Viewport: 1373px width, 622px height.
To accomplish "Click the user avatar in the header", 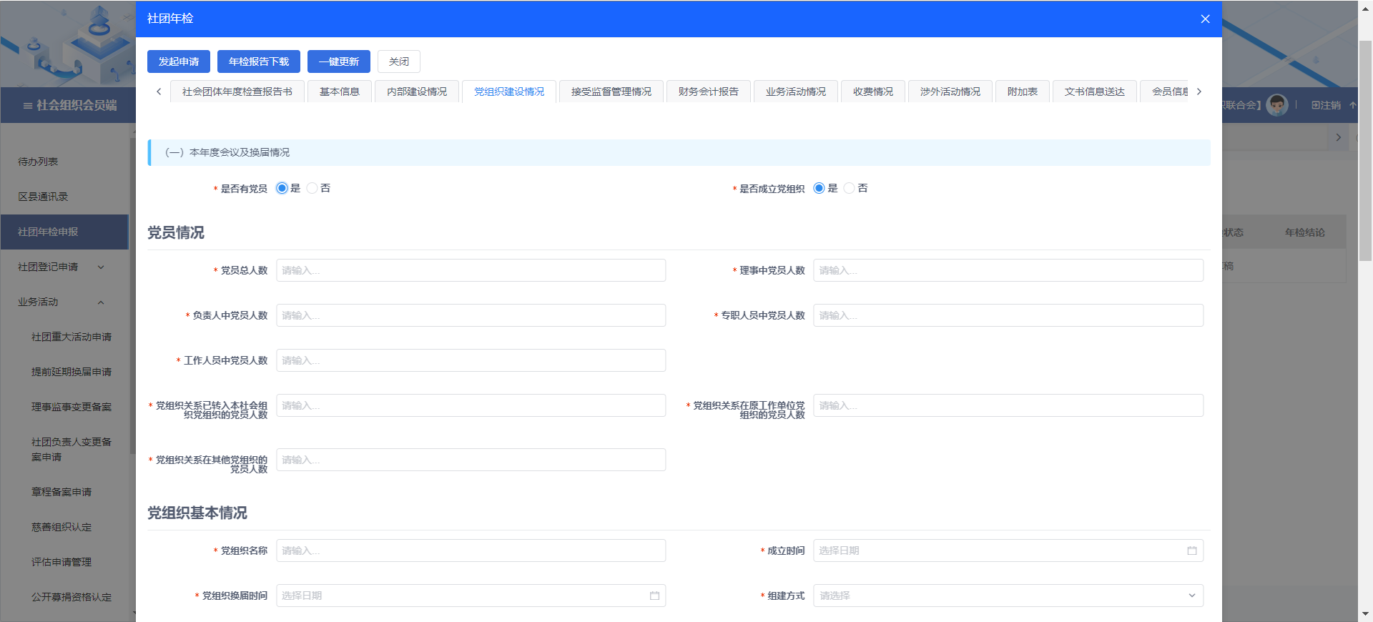I will [1276, 105].
